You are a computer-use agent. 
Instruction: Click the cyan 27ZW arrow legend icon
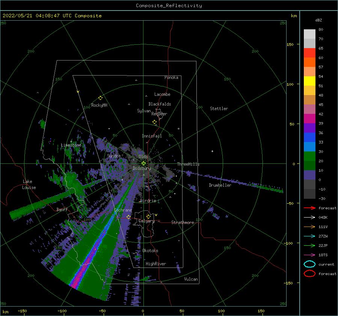click(309, 236)
